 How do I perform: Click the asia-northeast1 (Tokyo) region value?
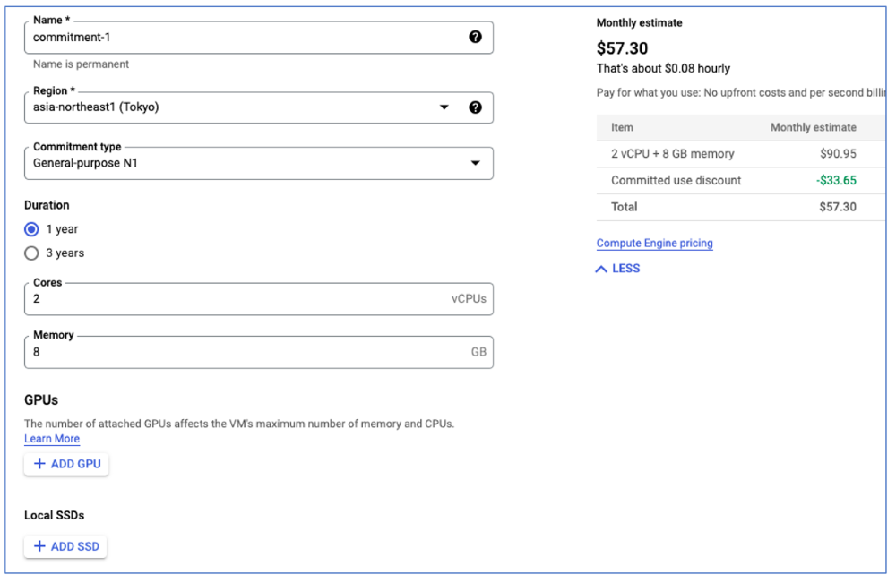(96, 107)
